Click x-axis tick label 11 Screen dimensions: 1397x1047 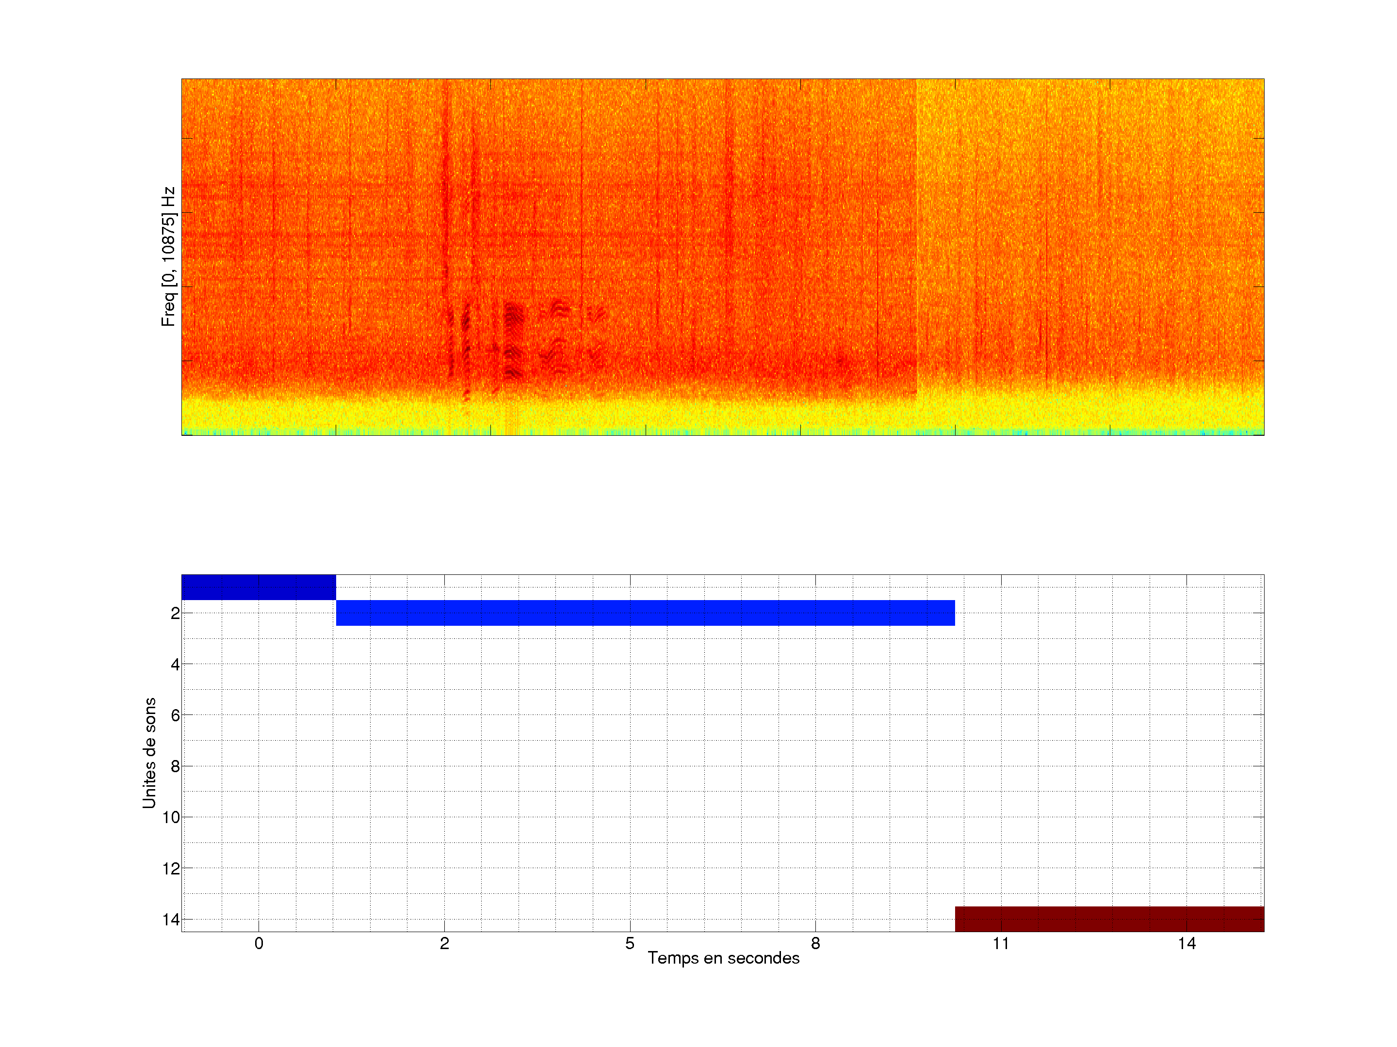pos(1001,943)
